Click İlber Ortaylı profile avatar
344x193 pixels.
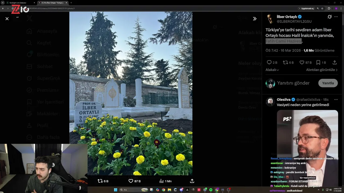tap(270, 19)
